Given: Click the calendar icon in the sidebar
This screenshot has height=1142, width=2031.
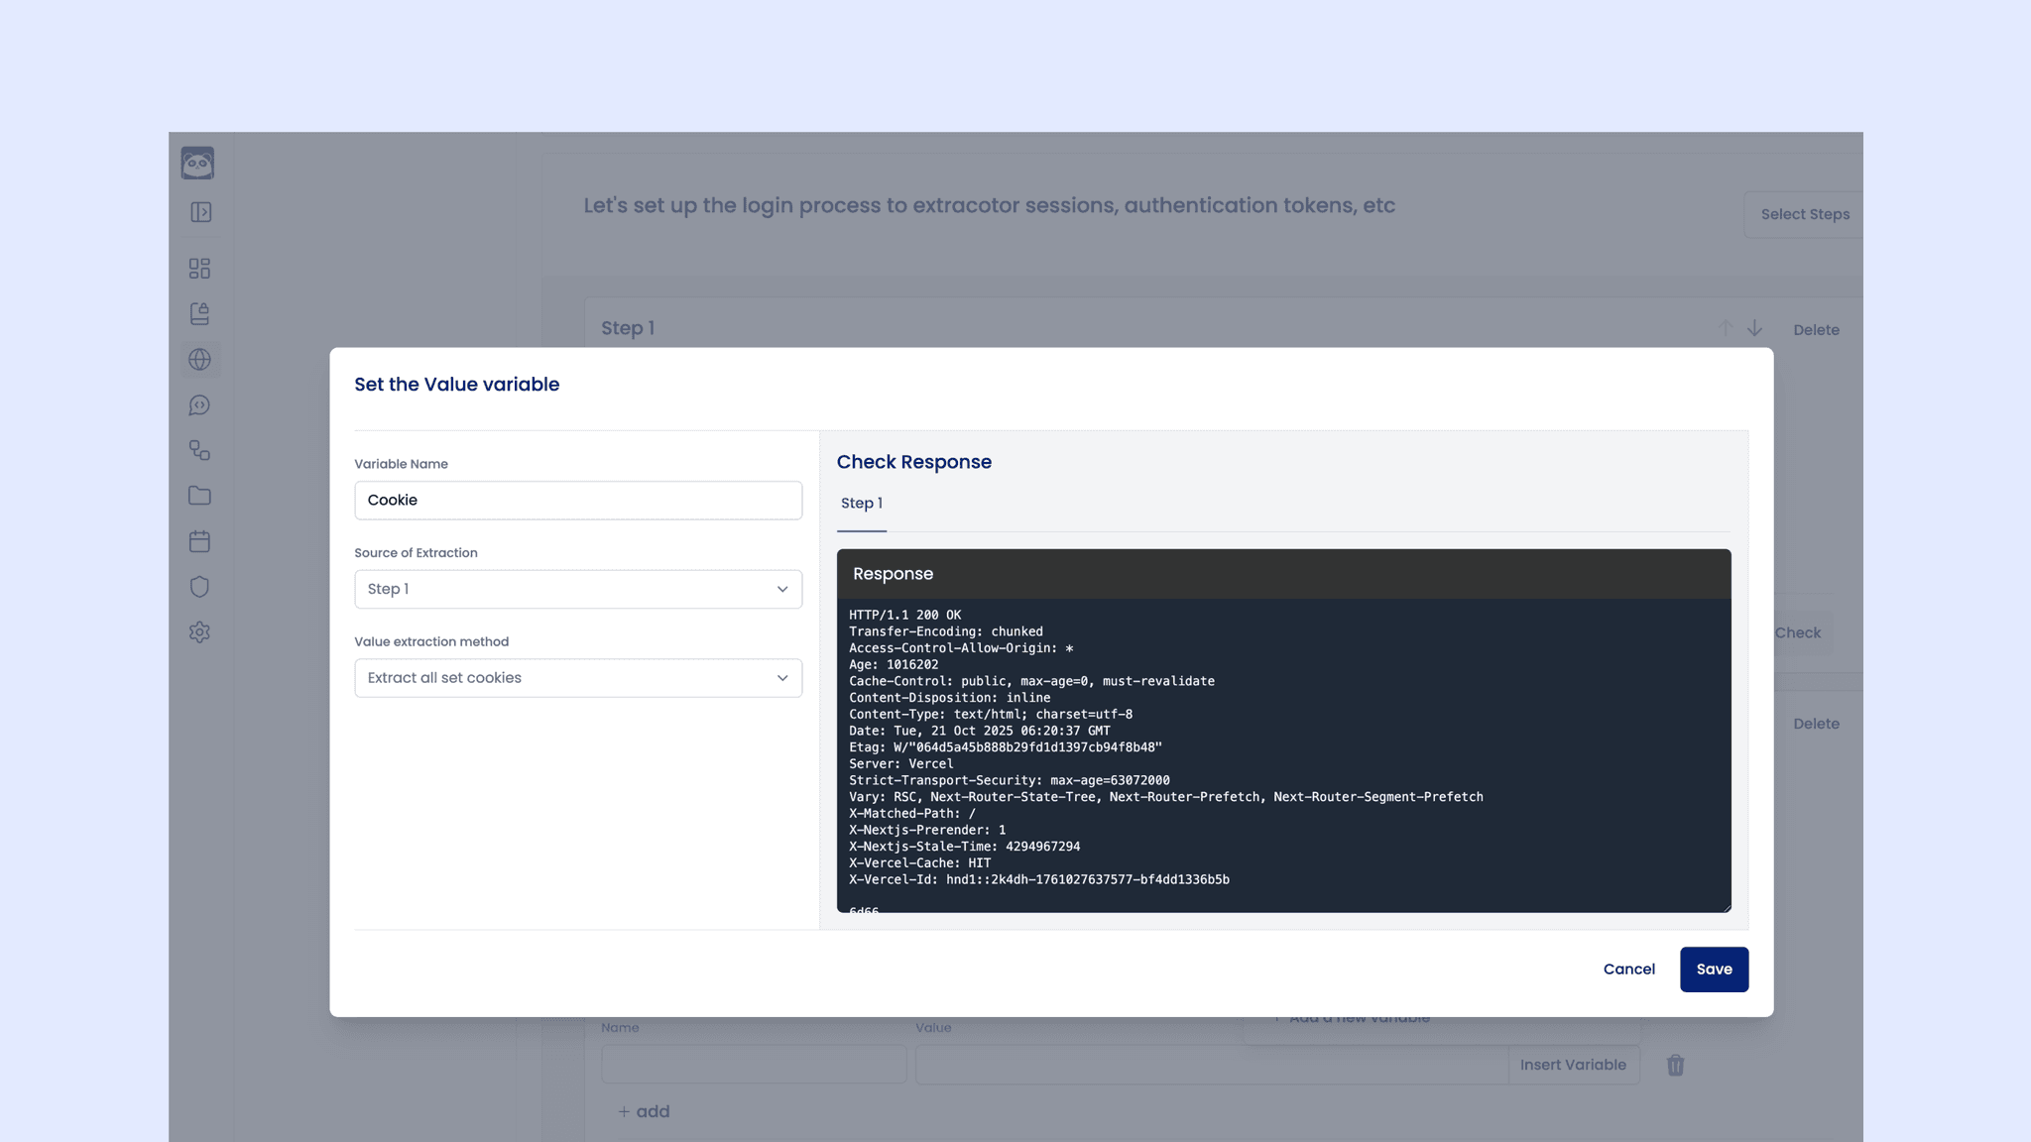Looking at the screenshot, I should pos(198,541).
